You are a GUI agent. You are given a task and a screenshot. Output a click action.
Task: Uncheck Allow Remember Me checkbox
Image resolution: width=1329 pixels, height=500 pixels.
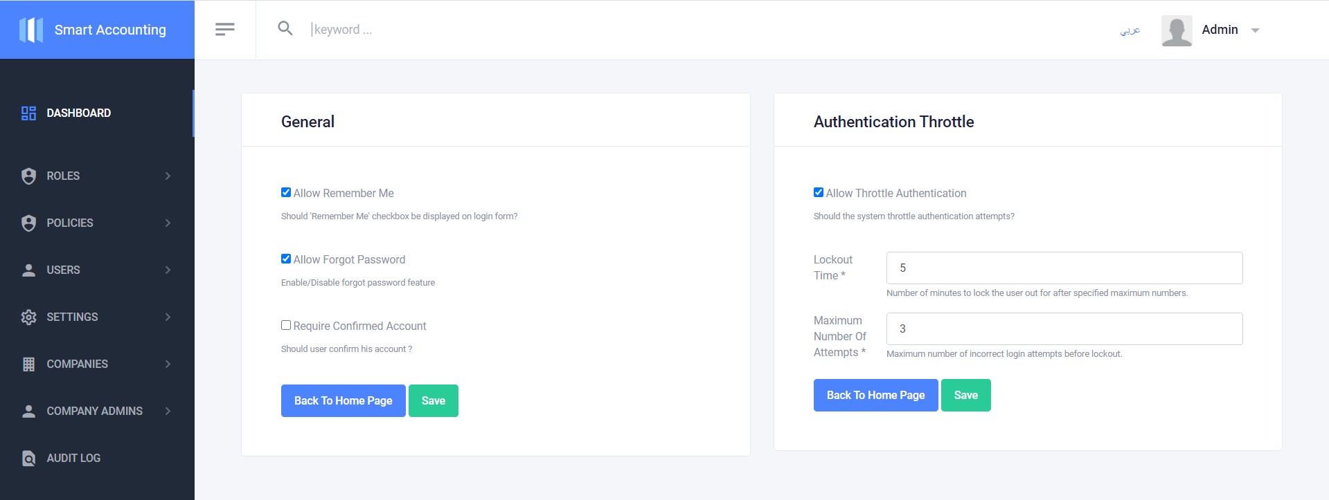[x=286, y=193]
